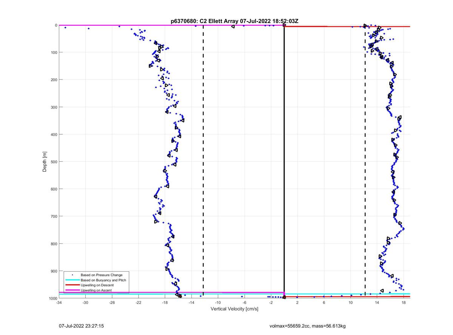Click the magenta line sample in legend
453x335 pixels.
[x=72, y=291]
